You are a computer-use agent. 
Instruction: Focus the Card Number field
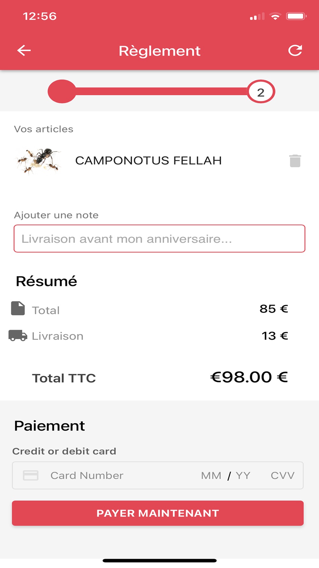(87, 475)
